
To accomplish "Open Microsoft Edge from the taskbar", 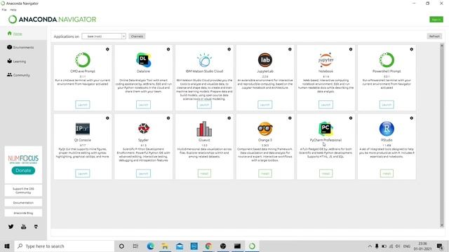I will click(x=151, y=246).
